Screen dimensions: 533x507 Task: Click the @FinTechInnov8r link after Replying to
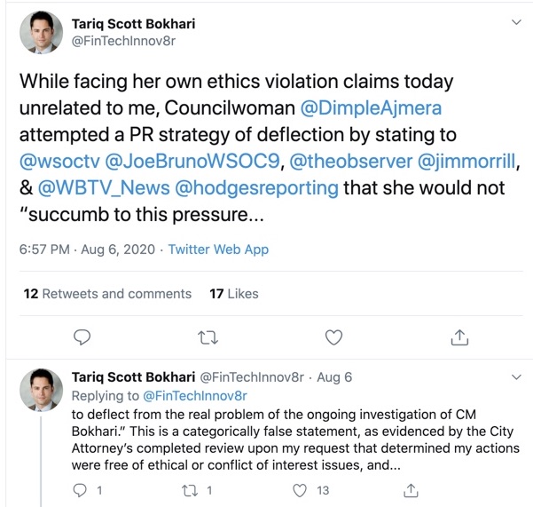194,396
